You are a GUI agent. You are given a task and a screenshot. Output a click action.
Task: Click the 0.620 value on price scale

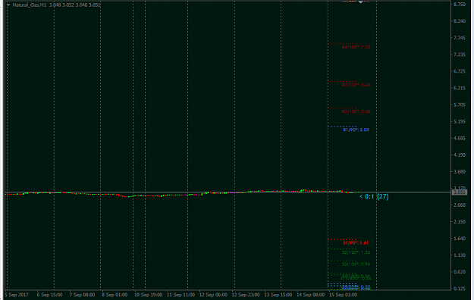click(460, 272)
